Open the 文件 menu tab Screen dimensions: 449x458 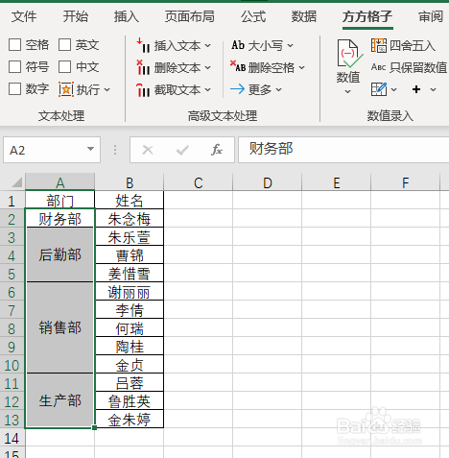[24, 16]
